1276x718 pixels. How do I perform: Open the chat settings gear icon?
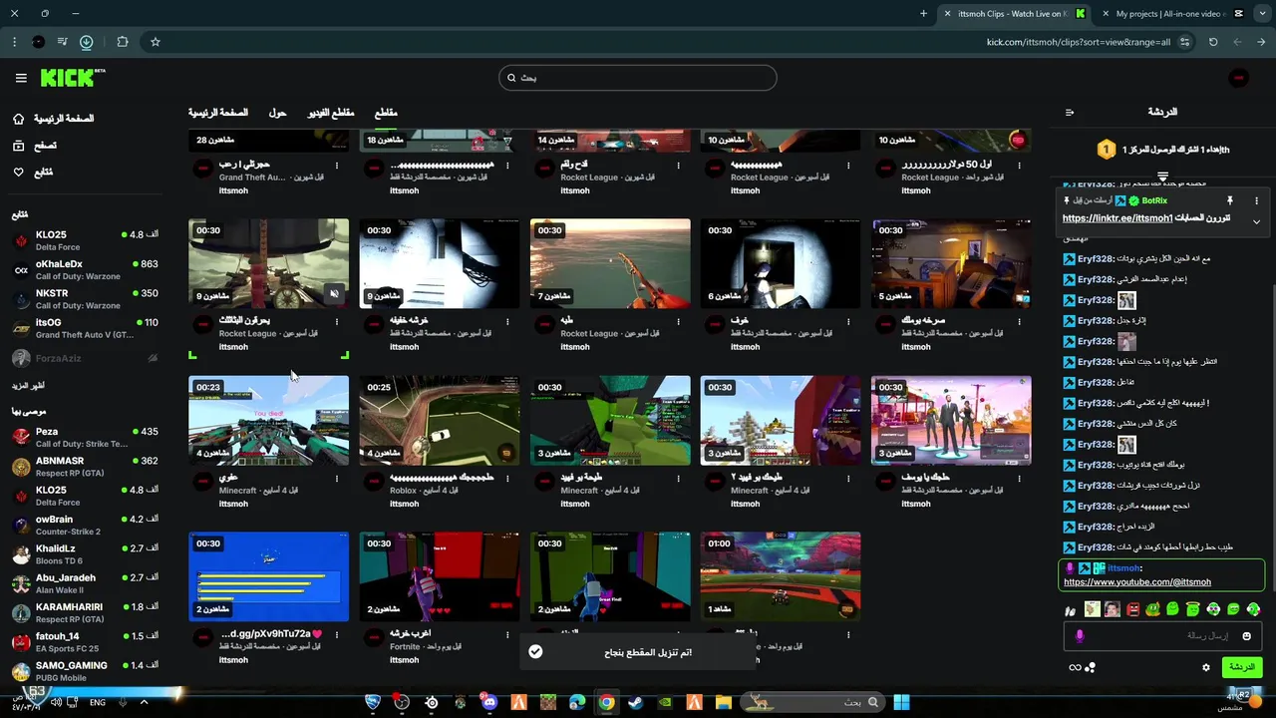pyautogui.click(x=1206, y=667)
